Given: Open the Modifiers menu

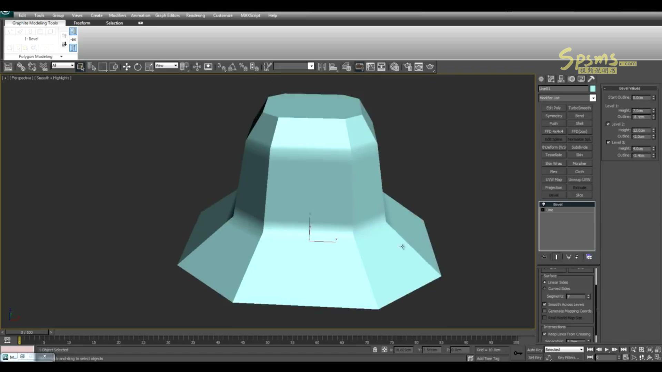Looking at the screenshot, I should coord(117,15).
